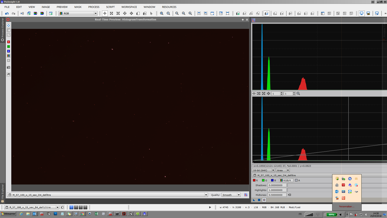
Task: Click the Démarrer start button
Action: tap(8, 214)
